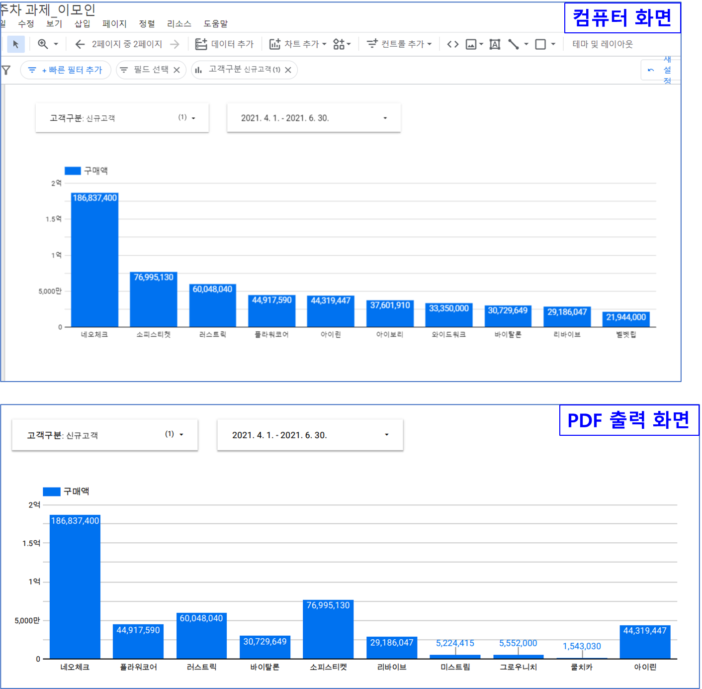
Task: Open the 고객구분 dropdown control in computer view
Action: coord(122,118)
